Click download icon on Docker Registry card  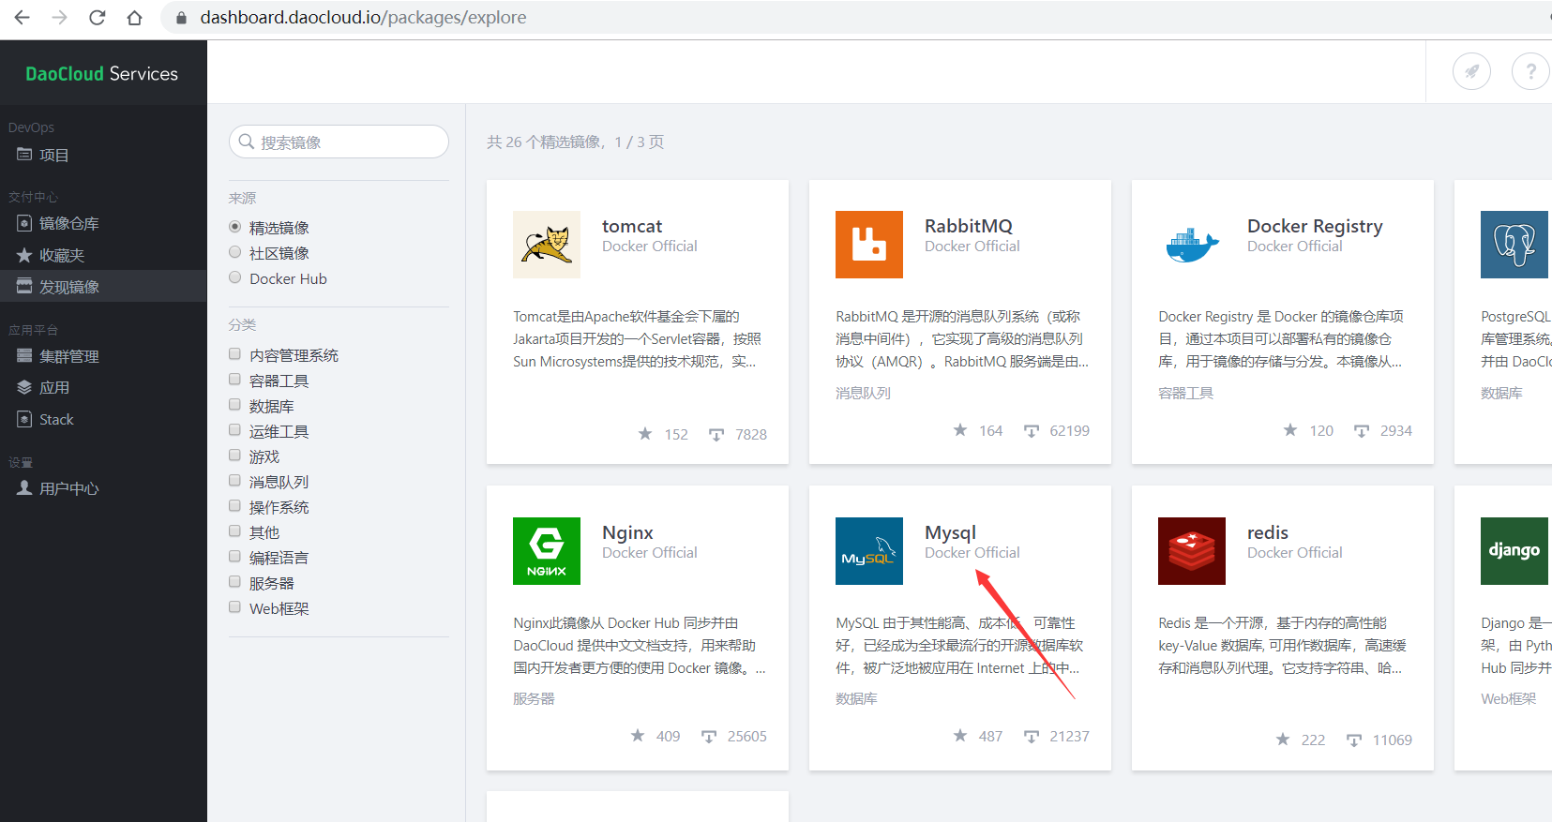(x=1362, y=430)
